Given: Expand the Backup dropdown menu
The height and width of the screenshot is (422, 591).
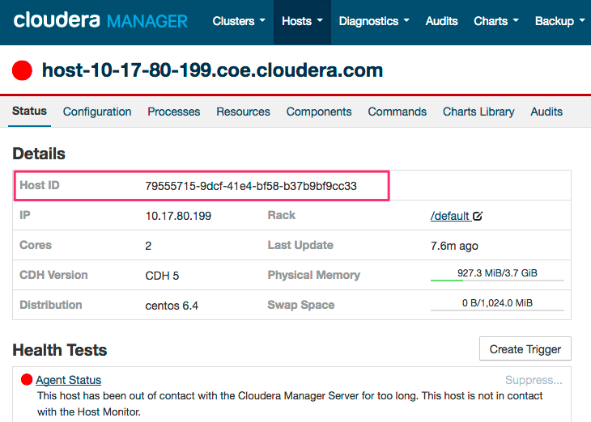Looking at the screenshot, I should (559, 21).
